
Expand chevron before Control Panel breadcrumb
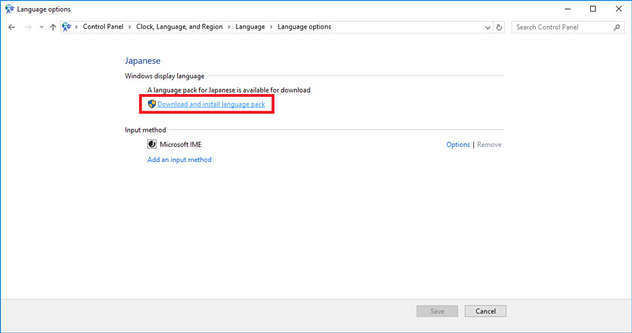76,27
